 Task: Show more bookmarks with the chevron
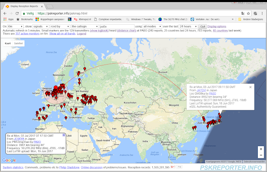[x=233, y=20]
